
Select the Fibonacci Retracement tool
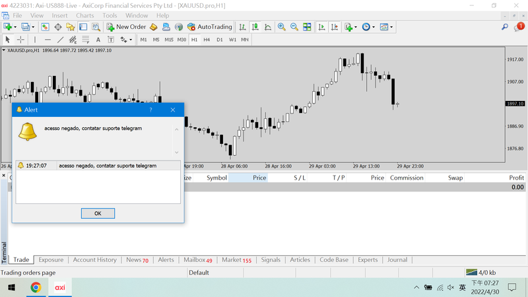click(x=86, y=40)
